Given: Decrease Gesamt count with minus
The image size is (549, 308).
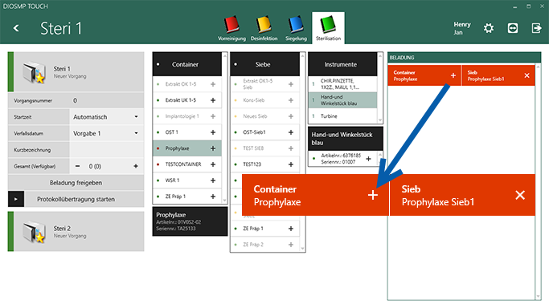Looking at the screenshot, I should tap(77, 166).
